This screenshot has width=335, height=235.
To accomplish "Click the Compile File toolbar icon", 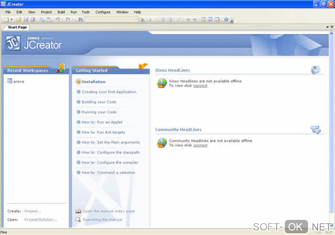I will (x=163, y=20).
